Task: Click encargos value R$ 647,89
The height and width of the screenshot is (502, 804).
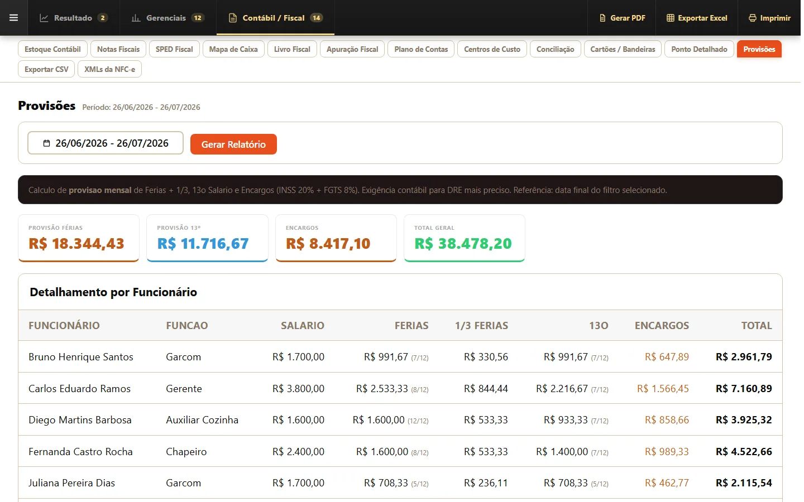Action: (x=667, y=357)
